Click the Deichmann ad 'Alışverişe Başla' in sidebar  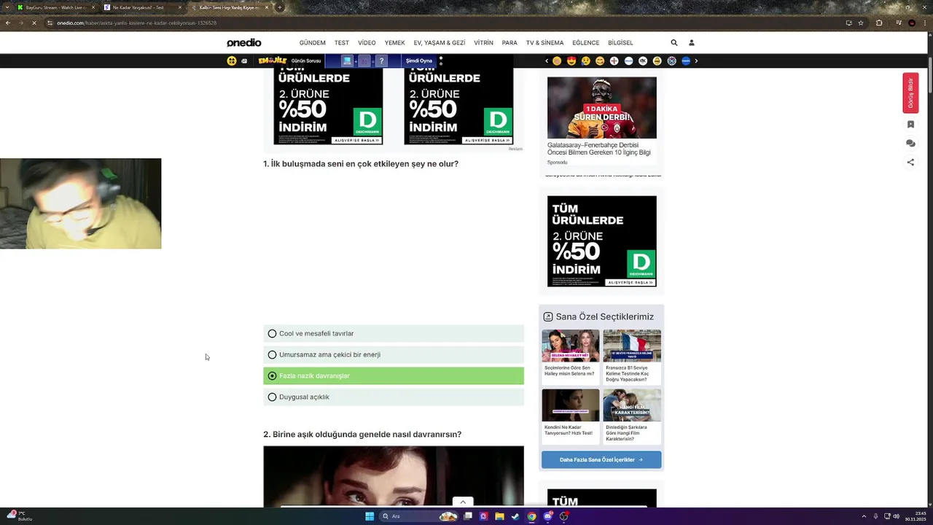[631, 282]
